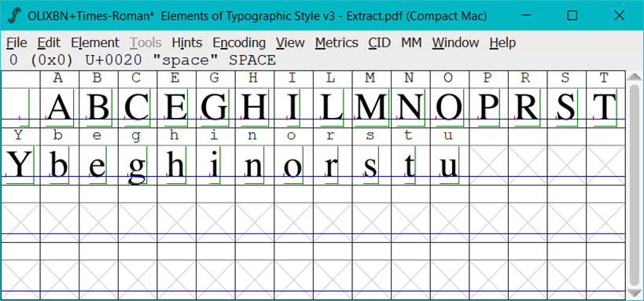
Task: Select the capital M glyph
Action: pos(372,108)
